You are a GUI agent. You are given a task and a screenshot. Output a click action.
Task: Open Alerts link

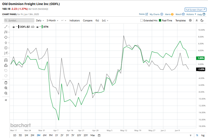[169, 14]
